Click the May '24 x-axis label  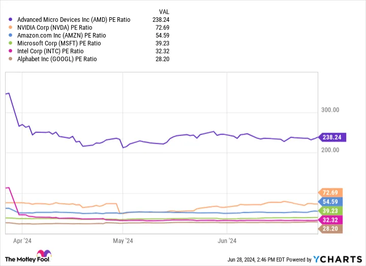pos(123,241)
